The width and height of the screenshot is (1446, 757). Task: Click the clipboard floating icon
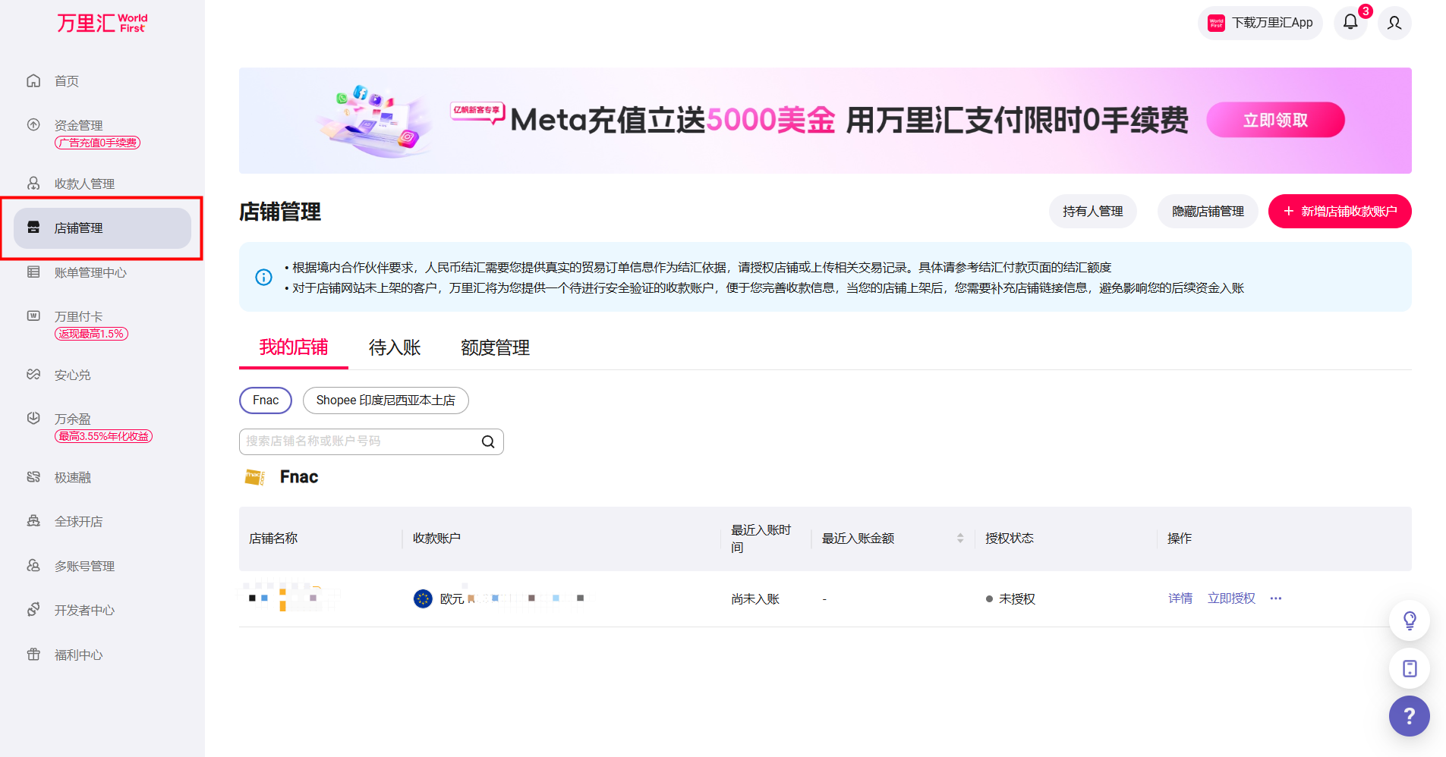click(x=1409, y=668)
